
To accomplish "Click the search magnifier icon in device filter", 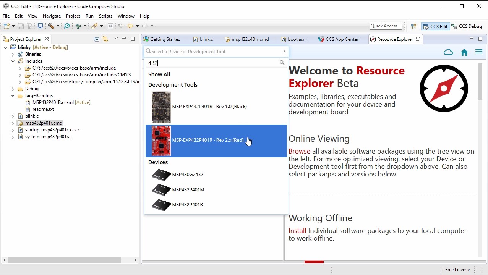I will 282,63.
